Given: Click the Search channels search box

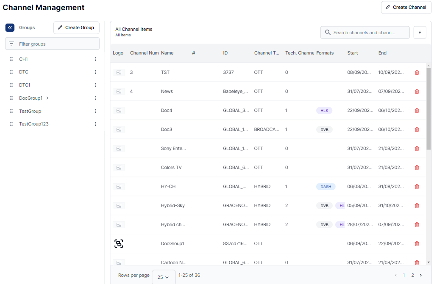Looking at the screenshot, I should (365, 33).
